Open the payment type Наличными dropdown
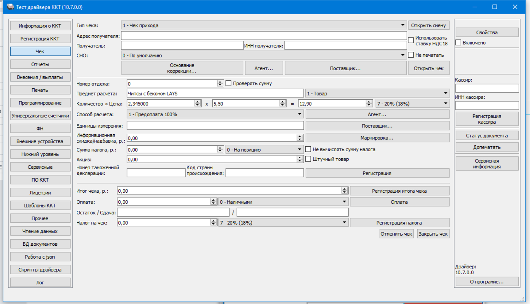The image size is (530, 304). coord(344,202)
